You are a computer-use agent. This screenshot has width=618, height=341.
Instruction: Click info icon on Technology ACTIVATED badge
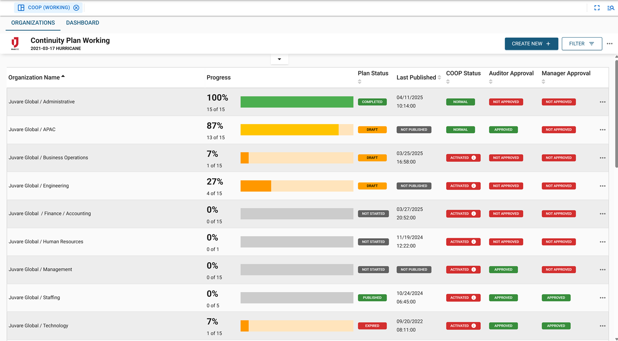[x=474, y=326]
